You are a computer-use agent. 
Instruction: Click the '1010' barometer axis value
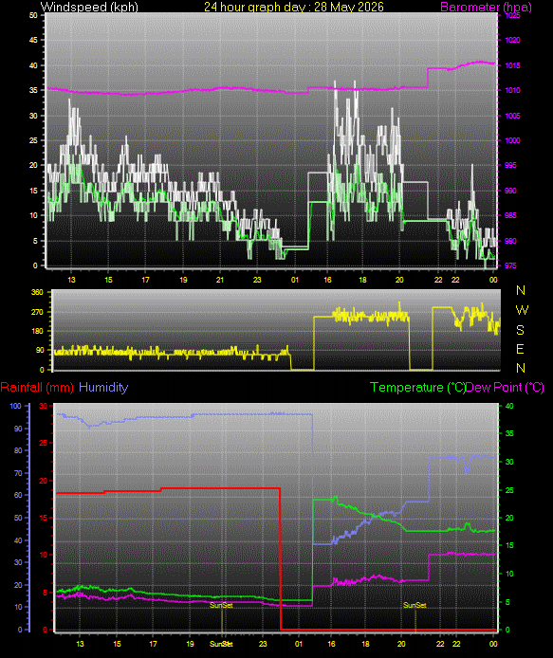tap(512, 90)
